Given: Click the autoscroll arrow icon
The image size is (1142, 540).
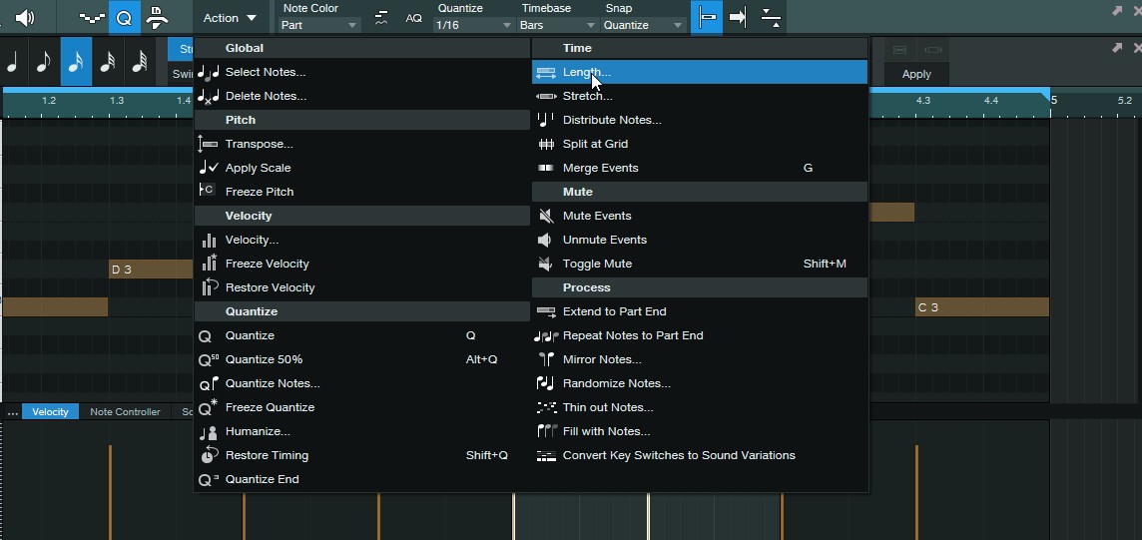Looking at the screenshot, I should coord(739,18).
